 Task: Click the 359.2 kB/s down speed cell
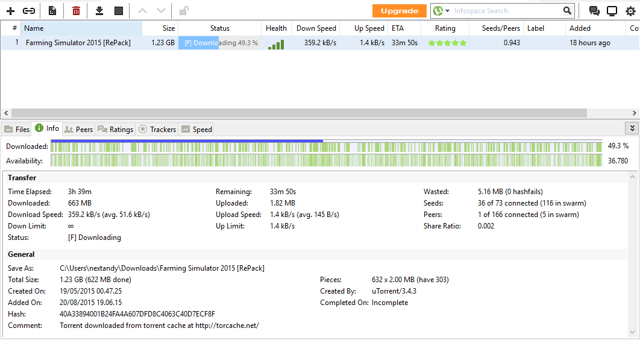(x=320, y=43)
